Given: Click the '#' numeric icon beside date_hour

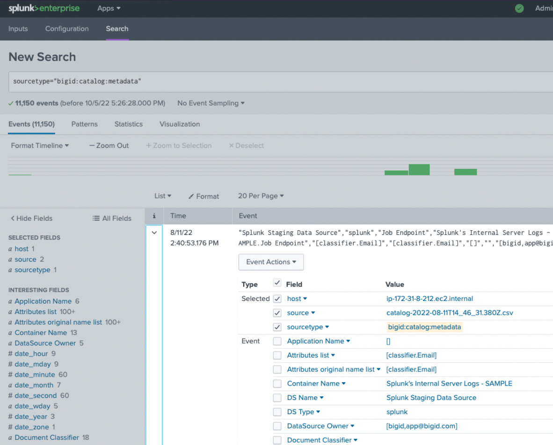Looking at the screenshot, I should tap(11, 354).
